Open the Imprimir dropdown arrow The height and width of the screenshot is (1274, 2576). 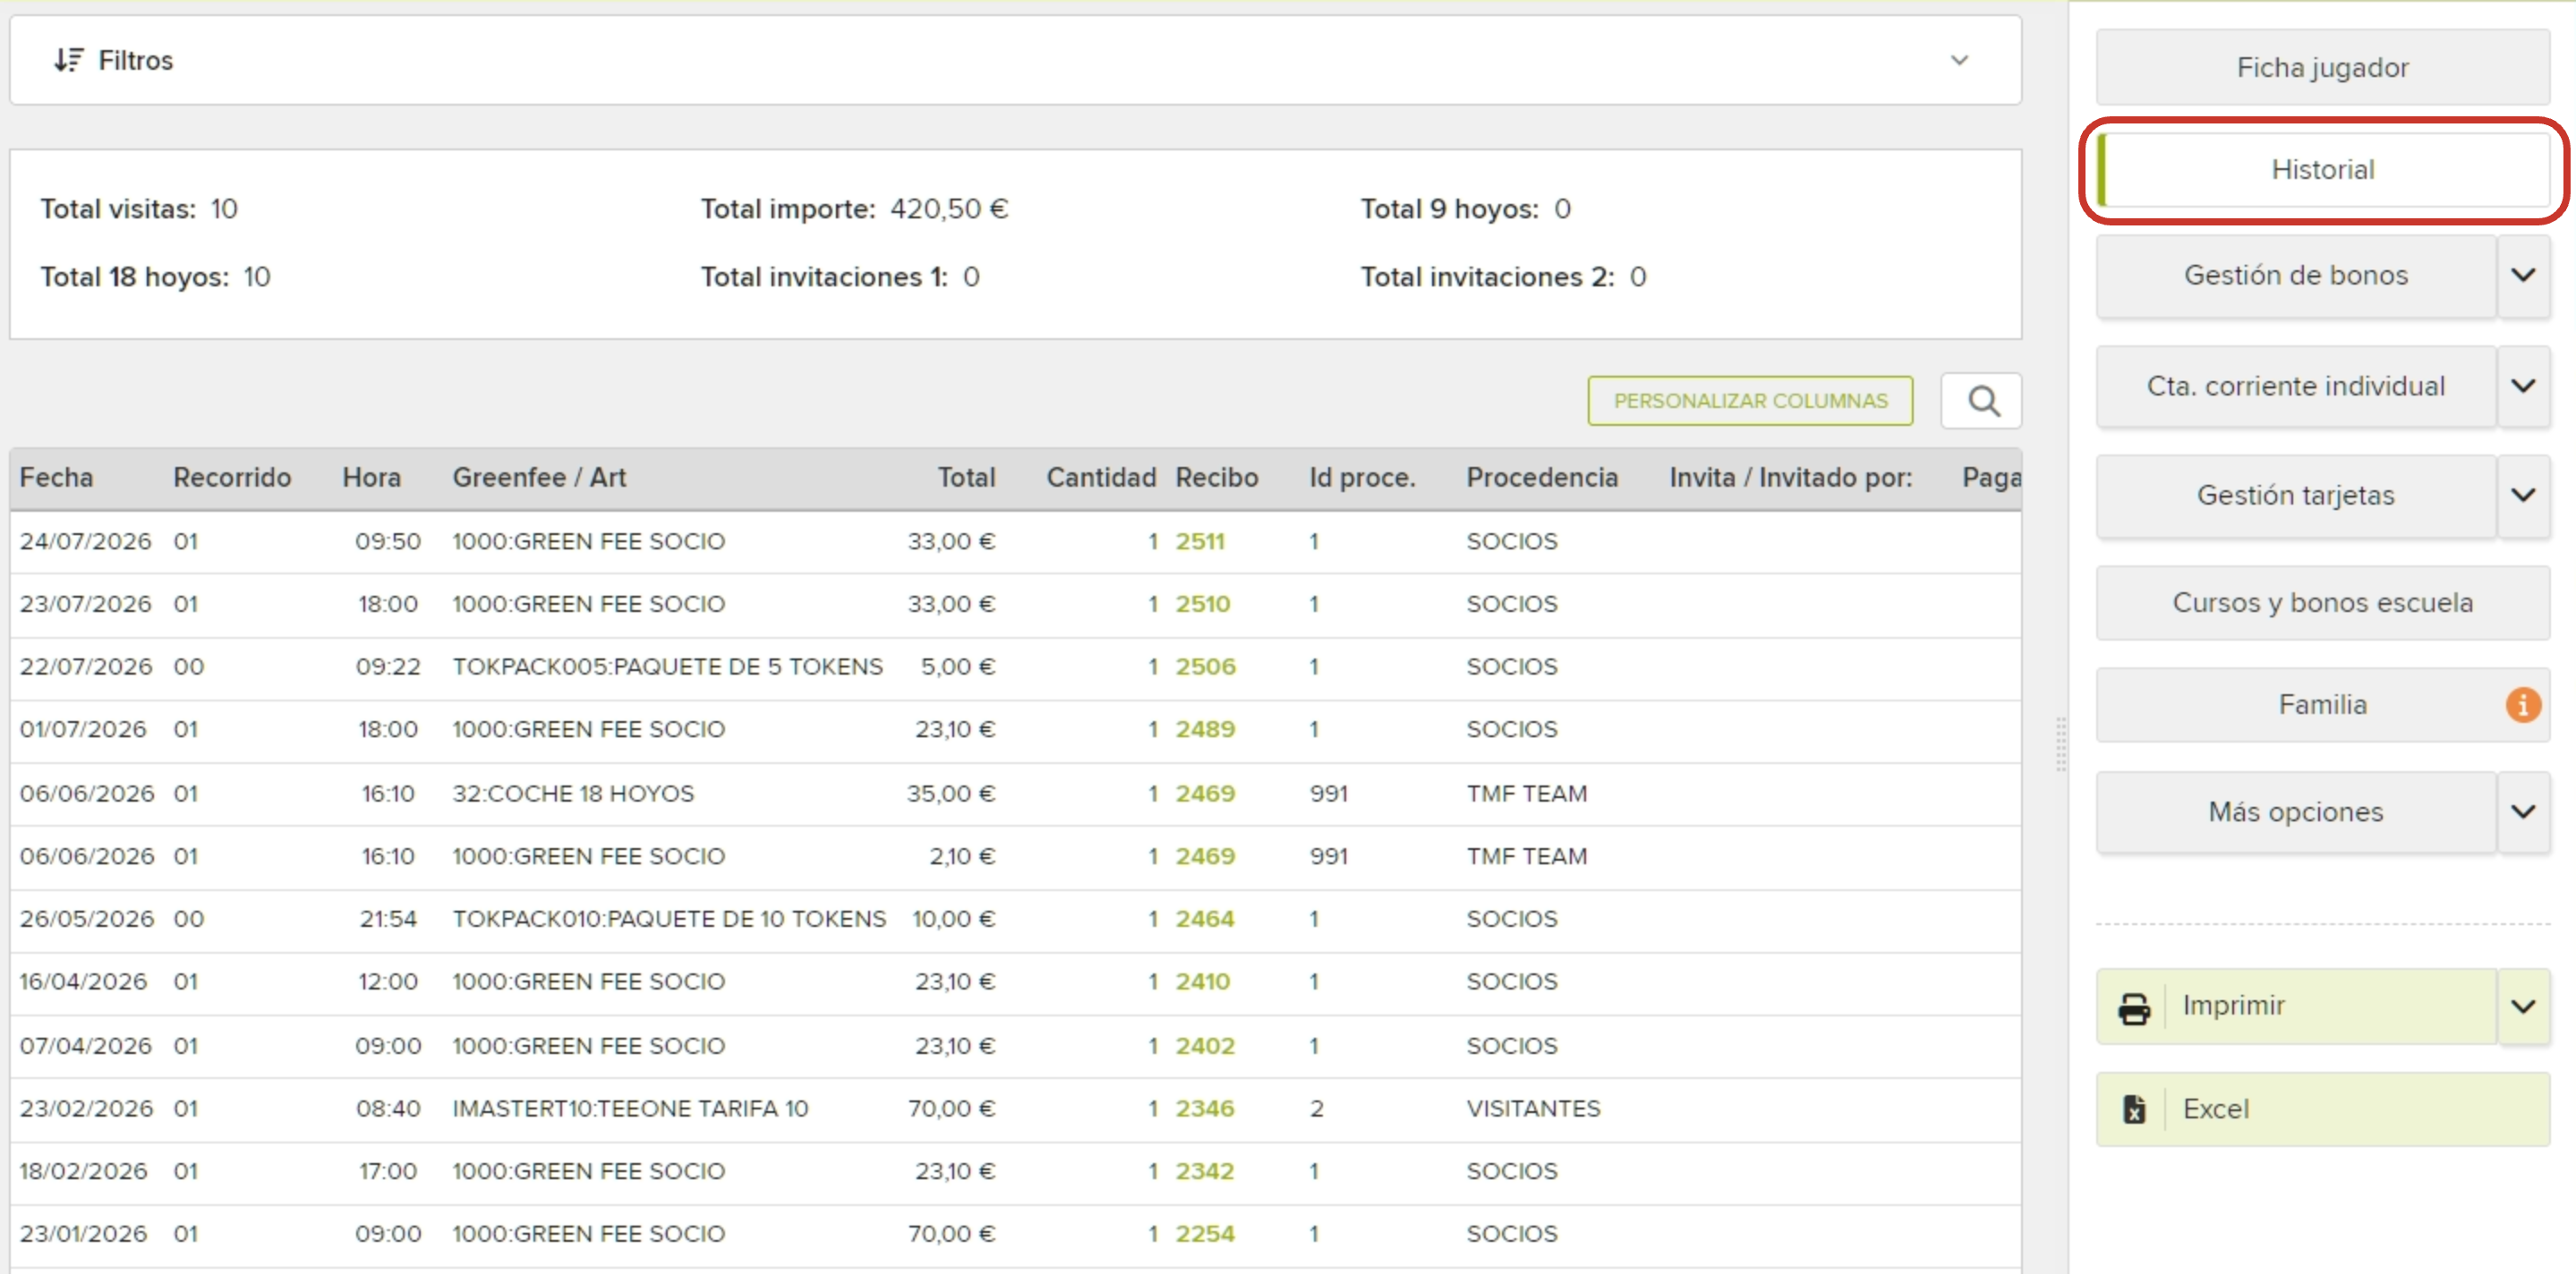[x=2524, y=1006]
